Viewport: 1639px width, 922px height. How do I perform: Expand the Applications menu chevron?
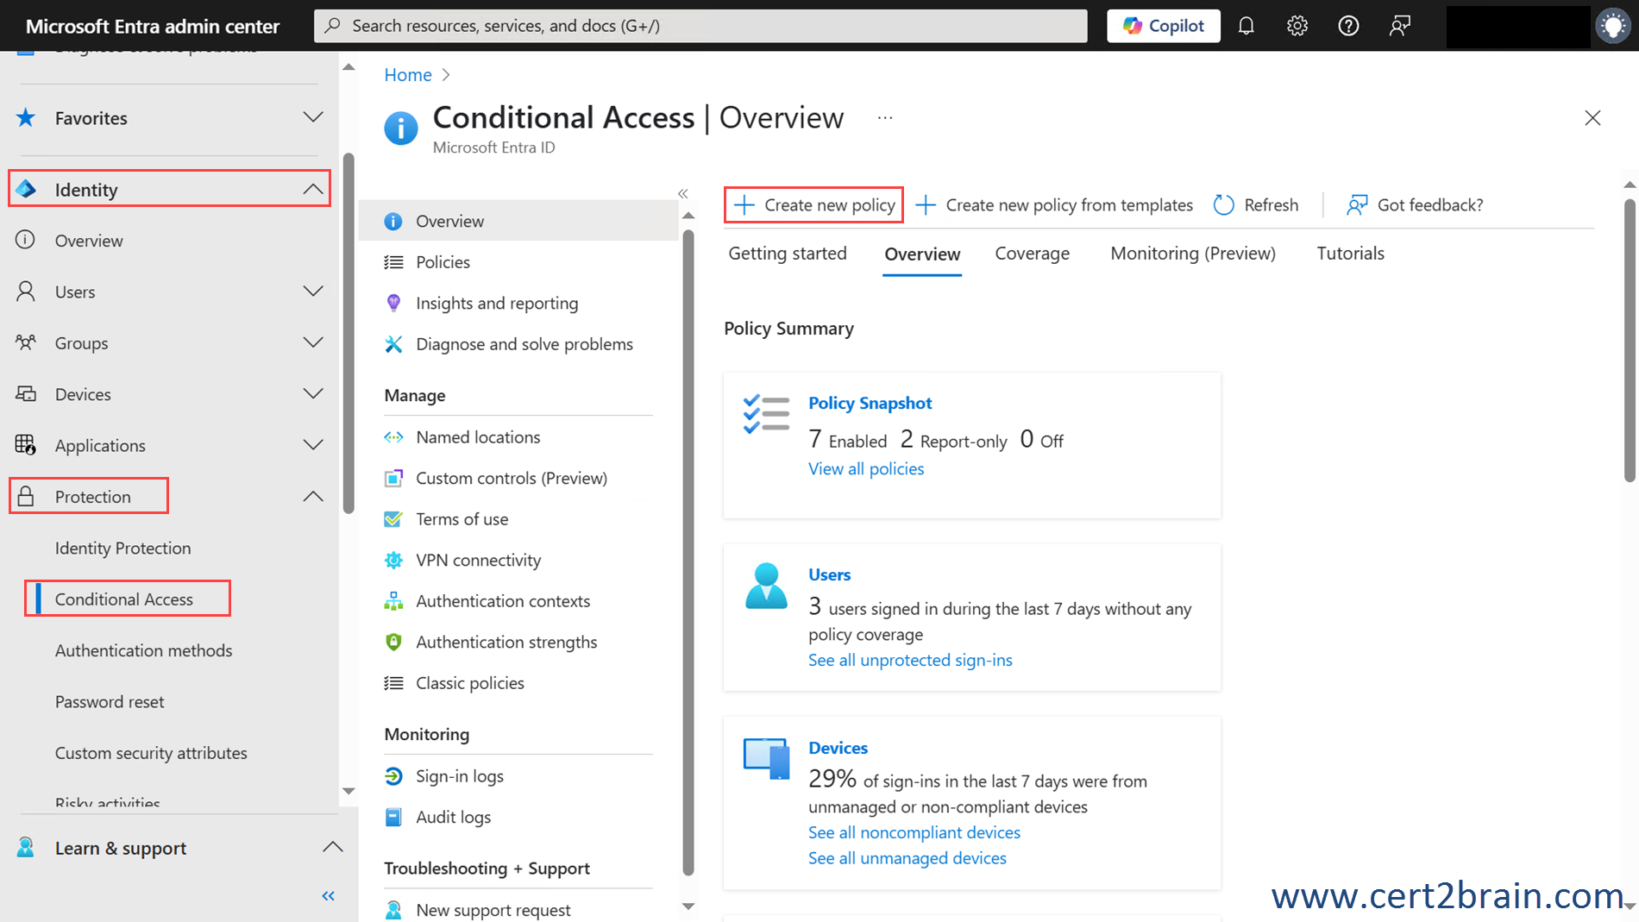tap(313, 445)
